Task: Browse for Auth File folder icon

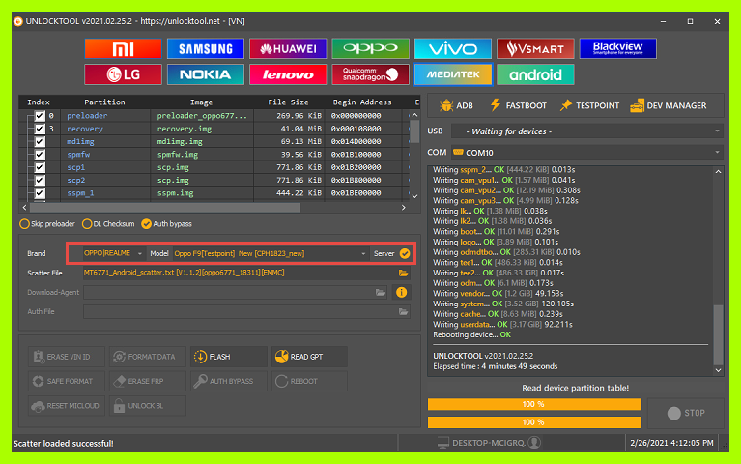Action: point(403,311)
